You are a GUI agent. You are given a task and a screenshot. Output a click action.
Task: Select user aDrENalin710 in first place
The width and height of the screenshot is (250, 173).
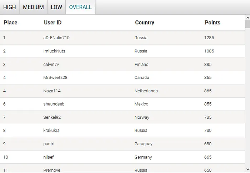tap(56, 38)
